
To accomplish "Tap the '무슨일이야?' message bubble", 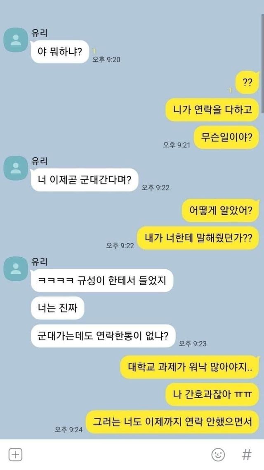I will click(226, 137).
